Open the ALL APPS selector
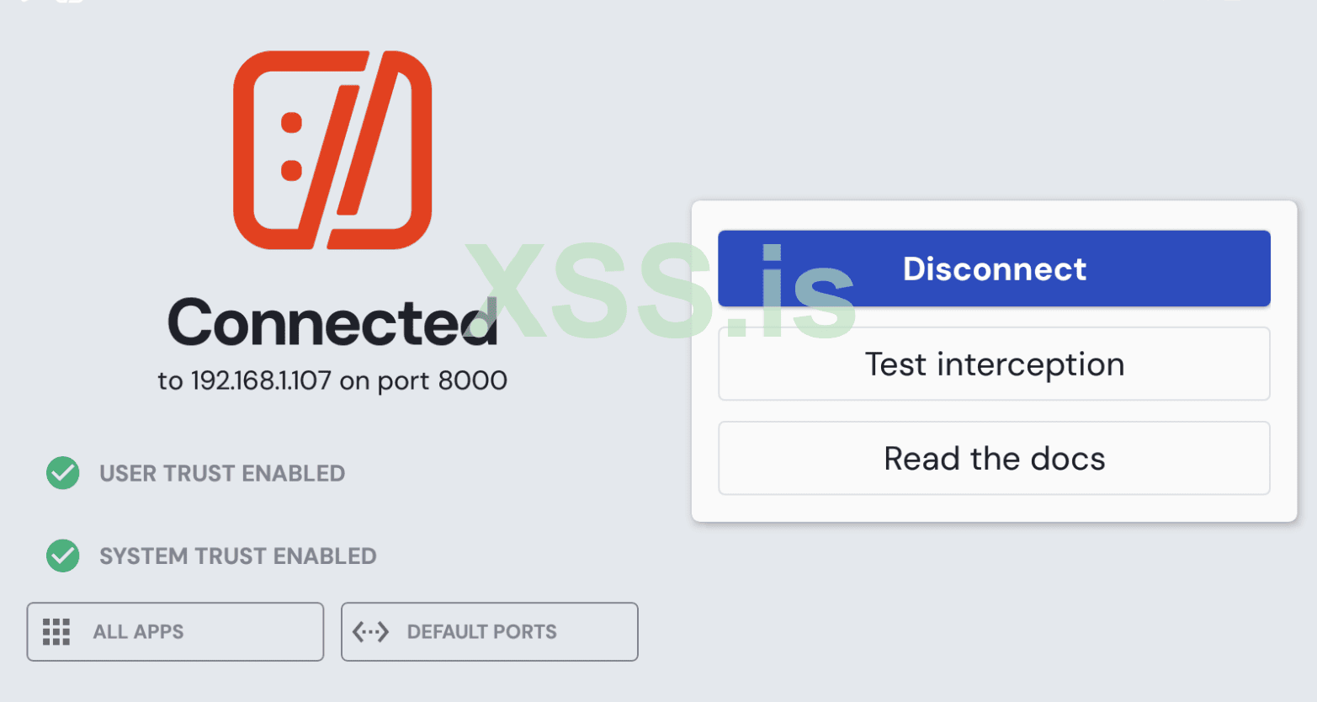 (175, 631)
